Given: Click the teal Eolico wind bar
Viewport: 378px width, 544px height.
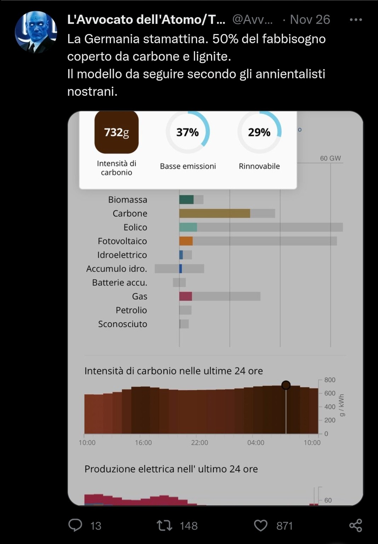Looking at the screenshot, I should (x=188, y=227).
